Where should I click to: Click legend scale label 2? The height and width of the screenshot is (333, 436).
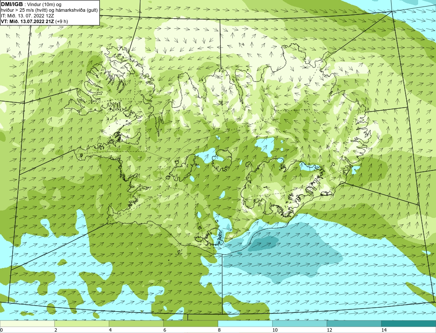[56, 330]
